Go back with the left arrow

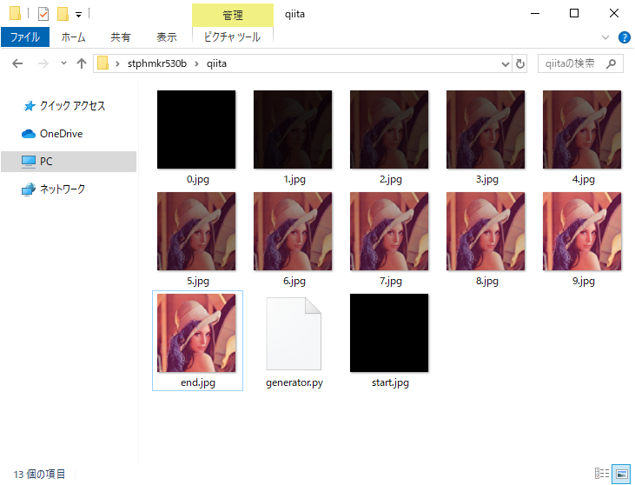tap(17, 63)
